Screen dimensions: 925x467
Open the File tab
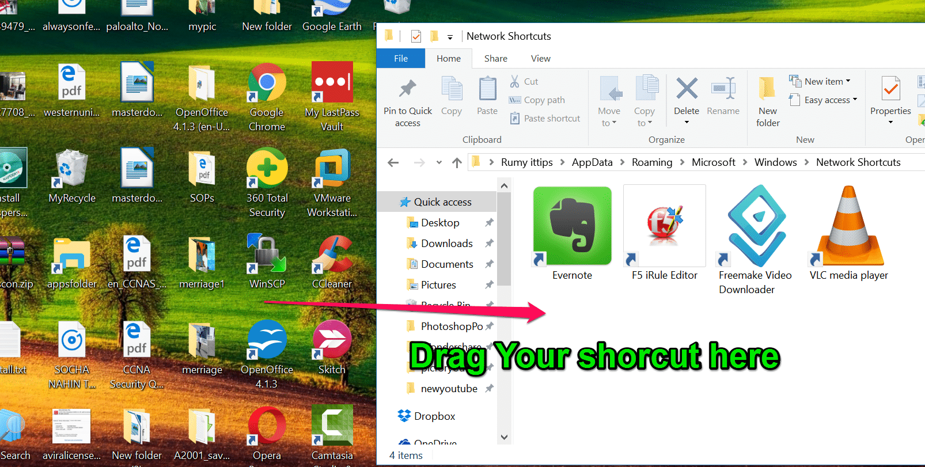(401, 59)
